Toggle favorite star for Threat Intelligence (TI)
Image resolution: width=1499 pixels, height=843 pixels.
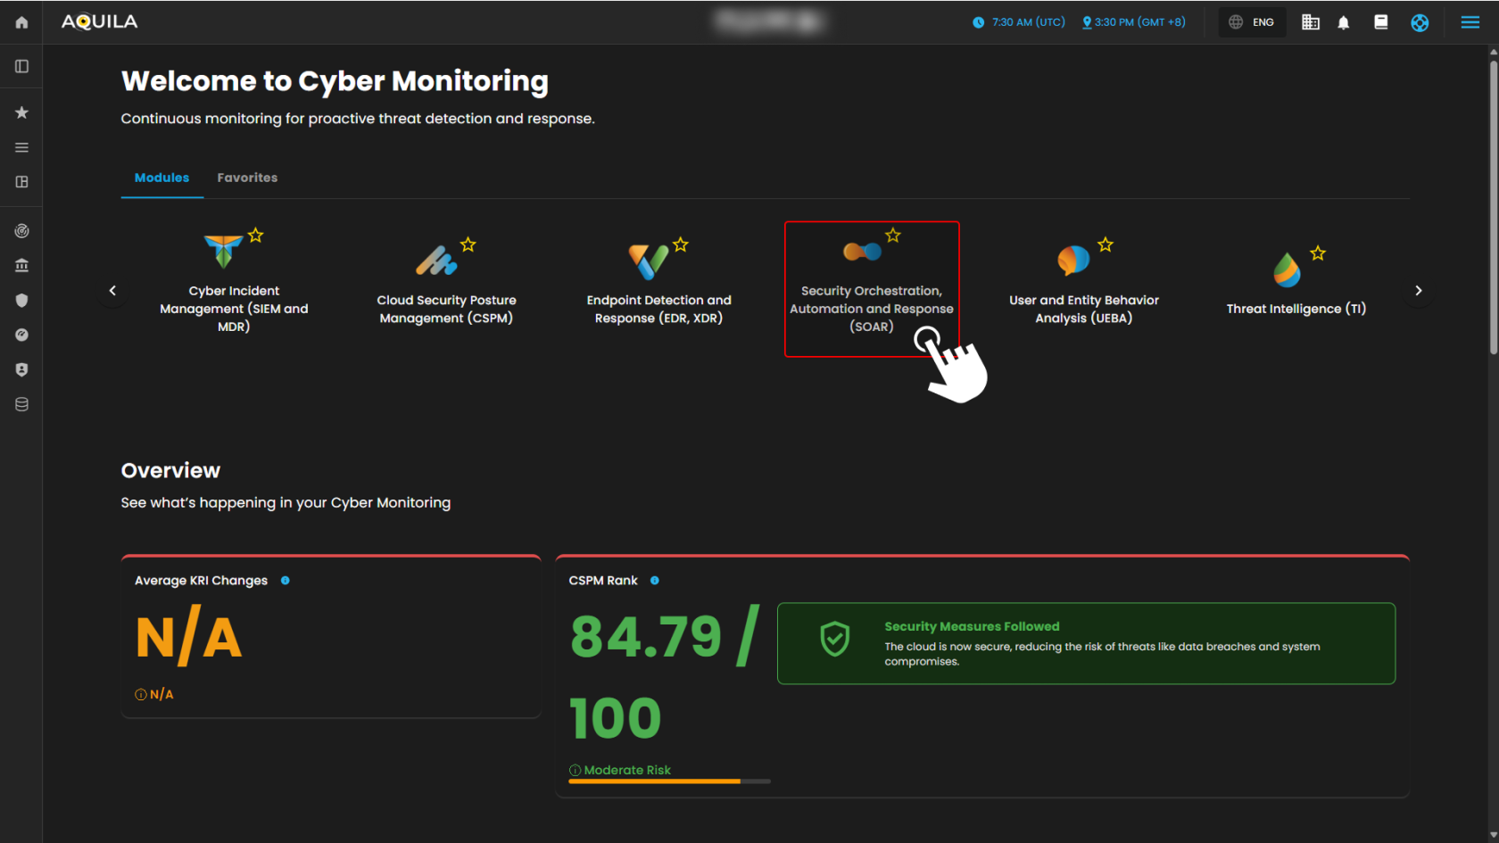[x=1318, y=253]
